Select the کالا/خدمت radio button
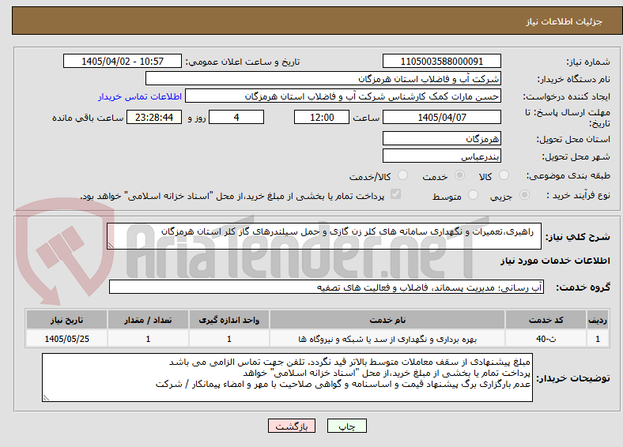 (402, 175)
